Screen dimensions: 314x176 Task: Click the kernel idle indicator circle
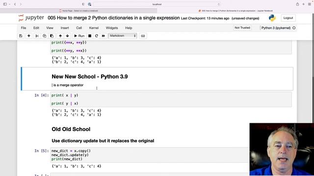click(294, 28)
